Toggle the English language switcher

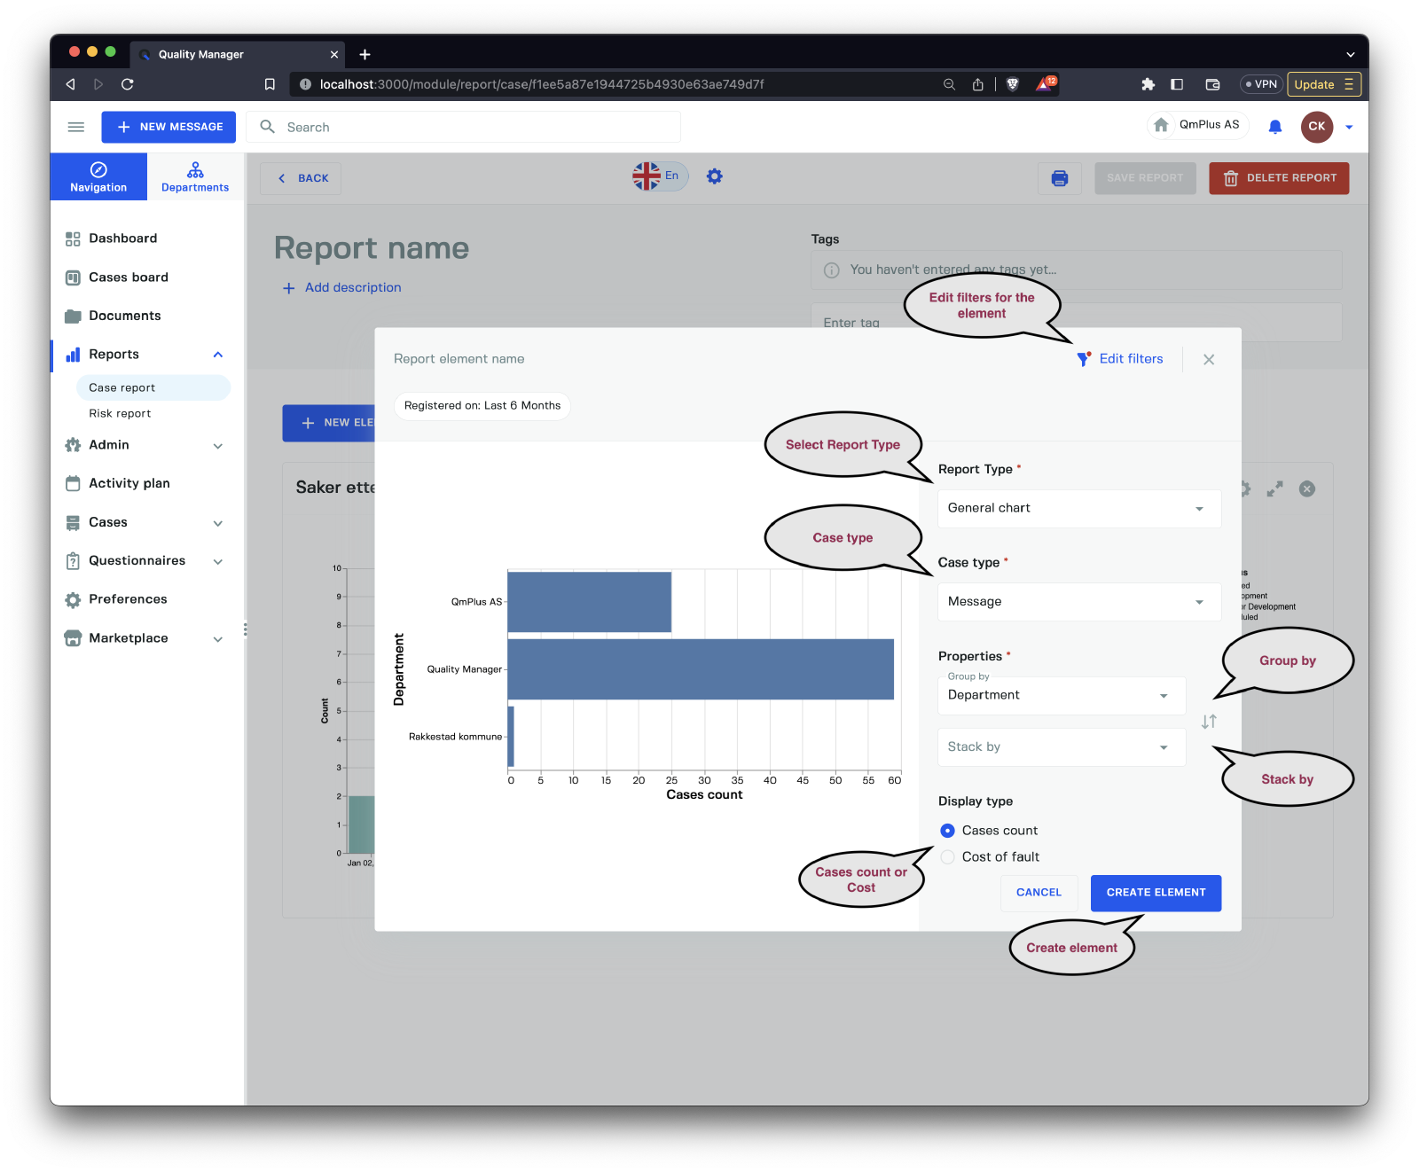pos(659,176)
